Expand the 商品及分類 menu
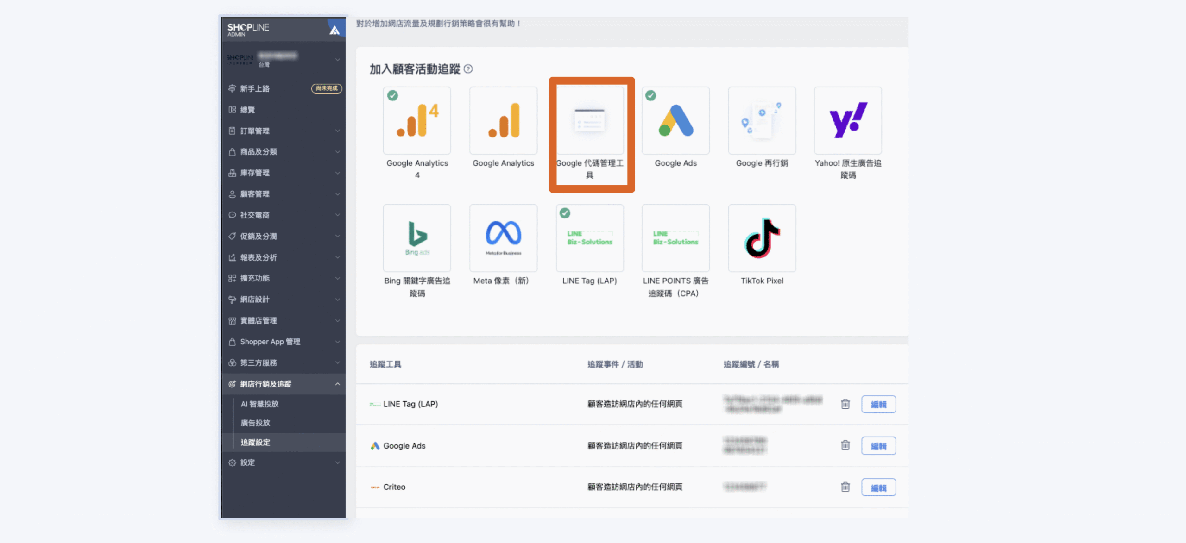The image size is (1186, 543). click(283, 152)
